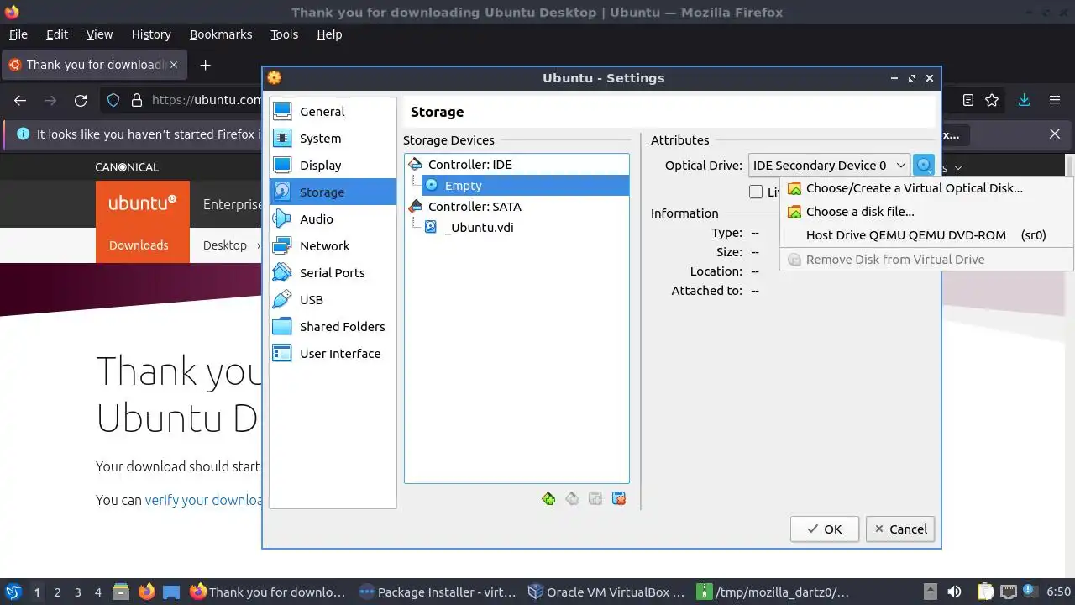1075x605 pixels.
Task: Open the System settings category
Action: [333, 139]
